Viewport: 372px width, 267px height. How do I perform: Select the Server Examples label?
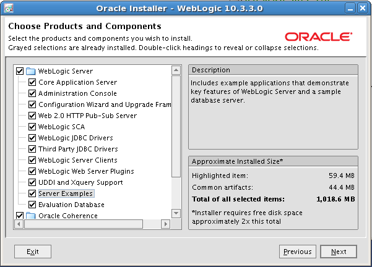(66, 193)
